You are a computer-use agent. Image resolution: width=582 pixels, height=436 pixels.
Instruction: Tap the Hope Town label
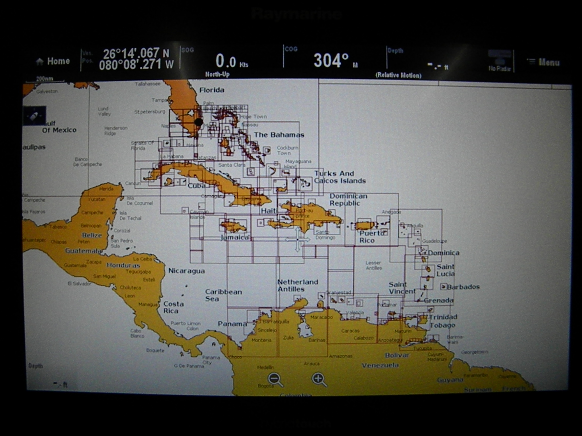(253, 117)
